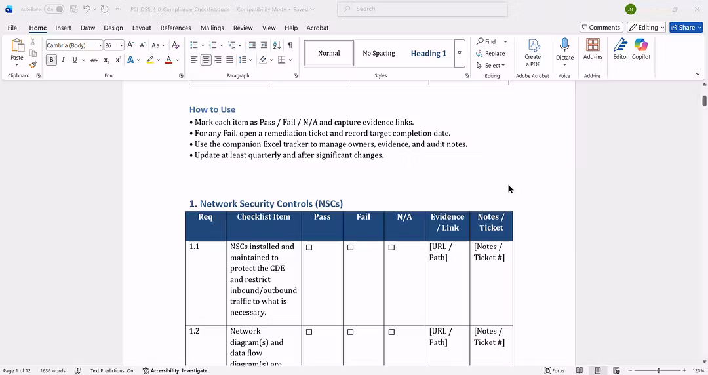Toggle AutoSave switch

[x=54, y=9]
